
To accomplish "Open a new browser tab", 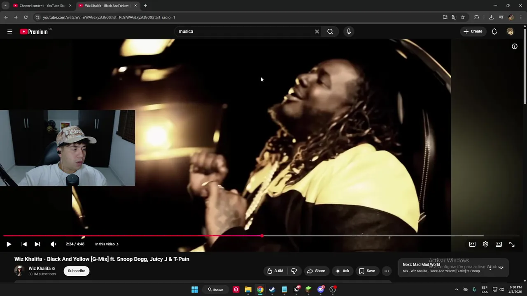I will [145, 6].
